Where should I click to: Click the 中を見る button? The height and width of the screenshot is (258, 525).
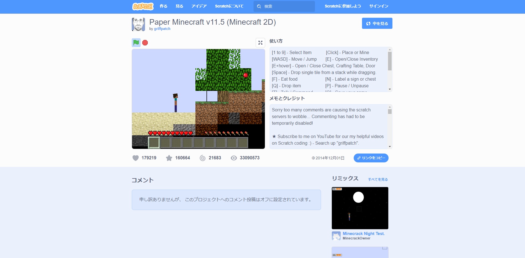coord(377,23)
